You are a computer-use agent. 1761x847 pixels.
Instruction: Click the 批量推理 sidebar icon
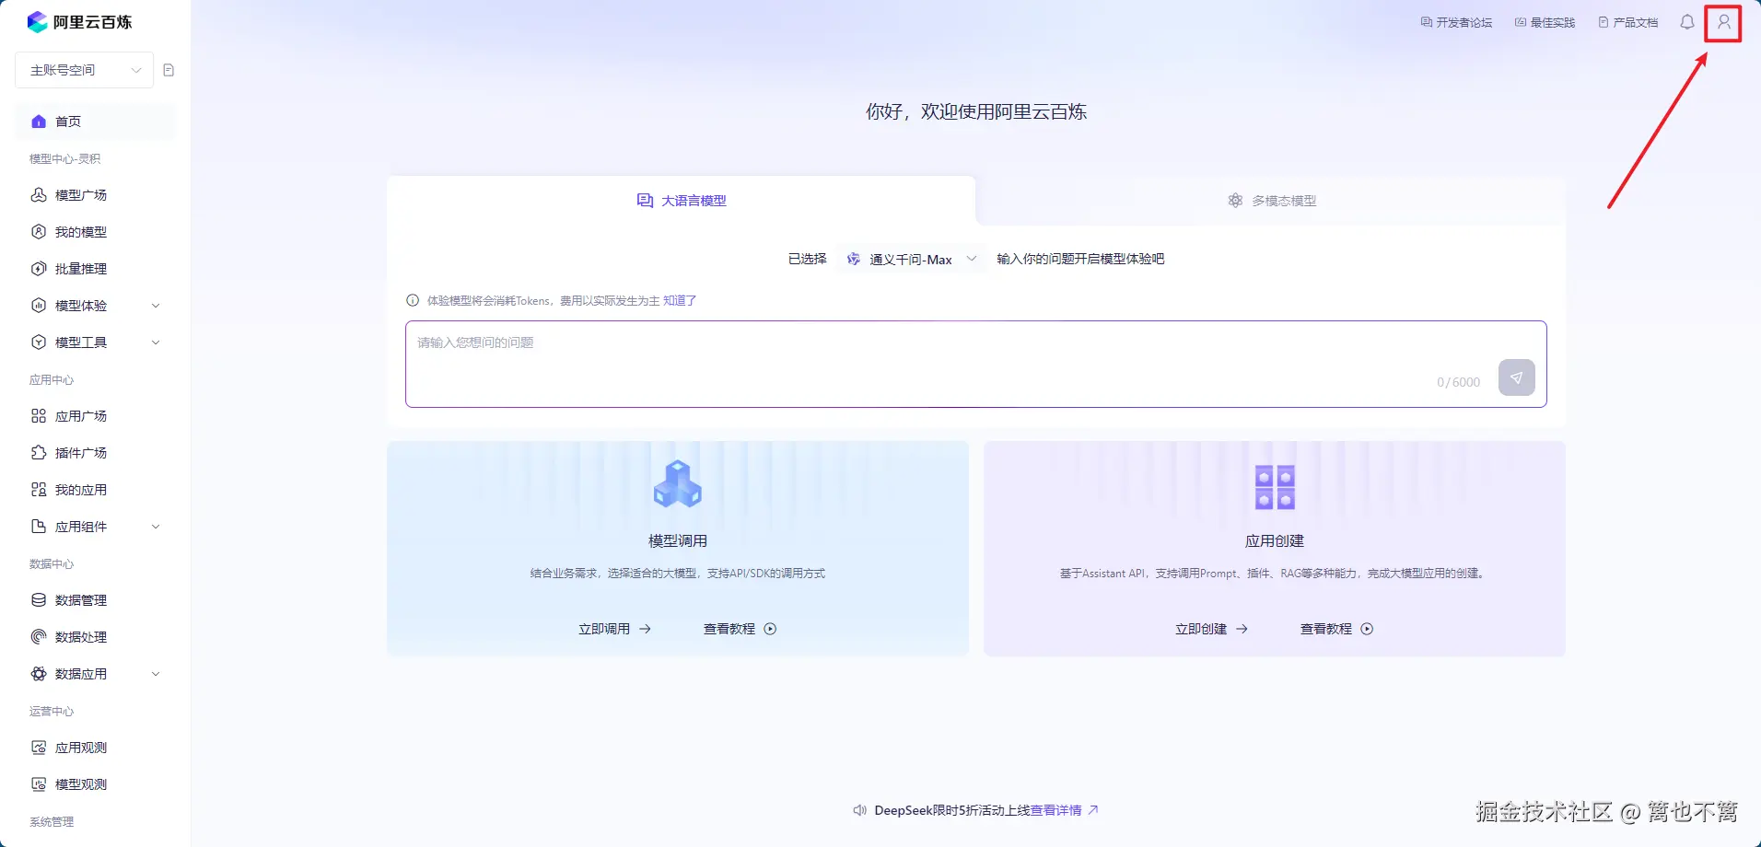[x=39, y=269]
